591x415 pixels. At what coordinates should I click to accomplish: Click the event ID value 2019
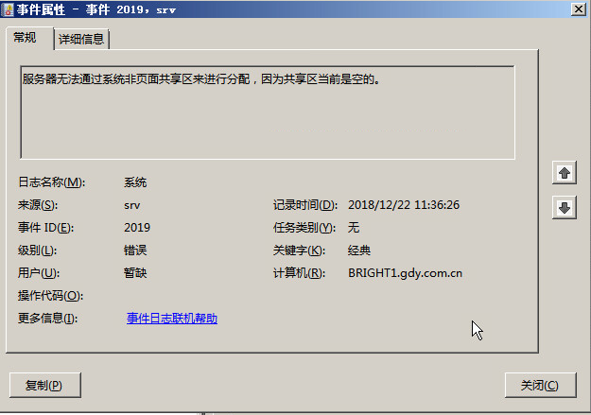(x=137, y=228)
